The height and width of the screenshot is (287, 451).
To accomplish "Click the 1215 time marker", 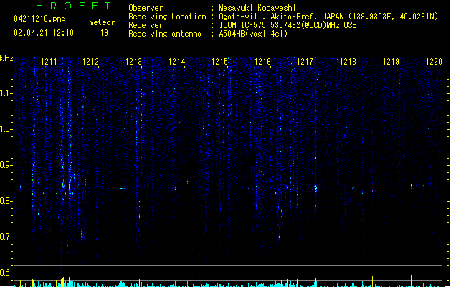I will (x=219, y=62).
